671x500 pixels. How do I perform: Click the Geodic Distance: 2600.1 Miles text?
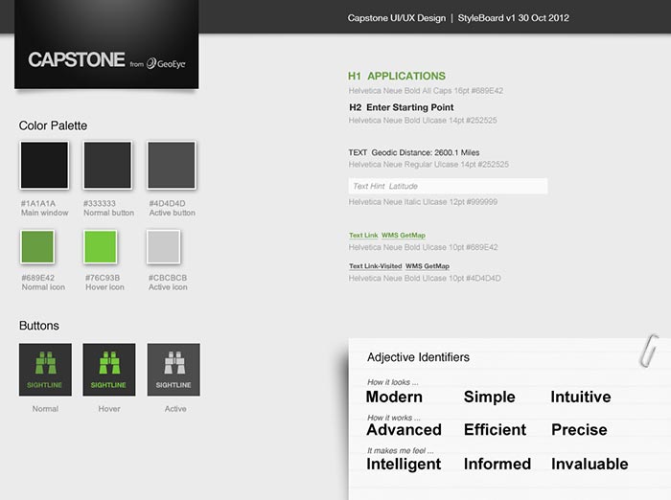click(426, 152)
